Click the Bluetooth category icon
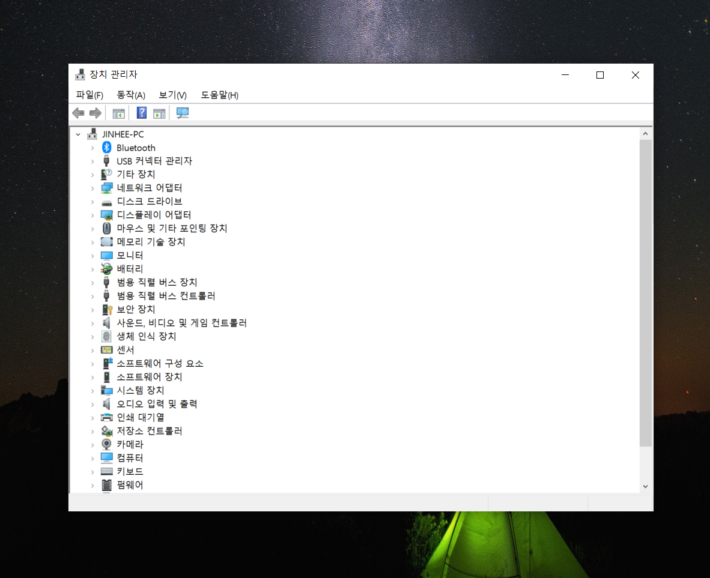 tap(106, 148)
